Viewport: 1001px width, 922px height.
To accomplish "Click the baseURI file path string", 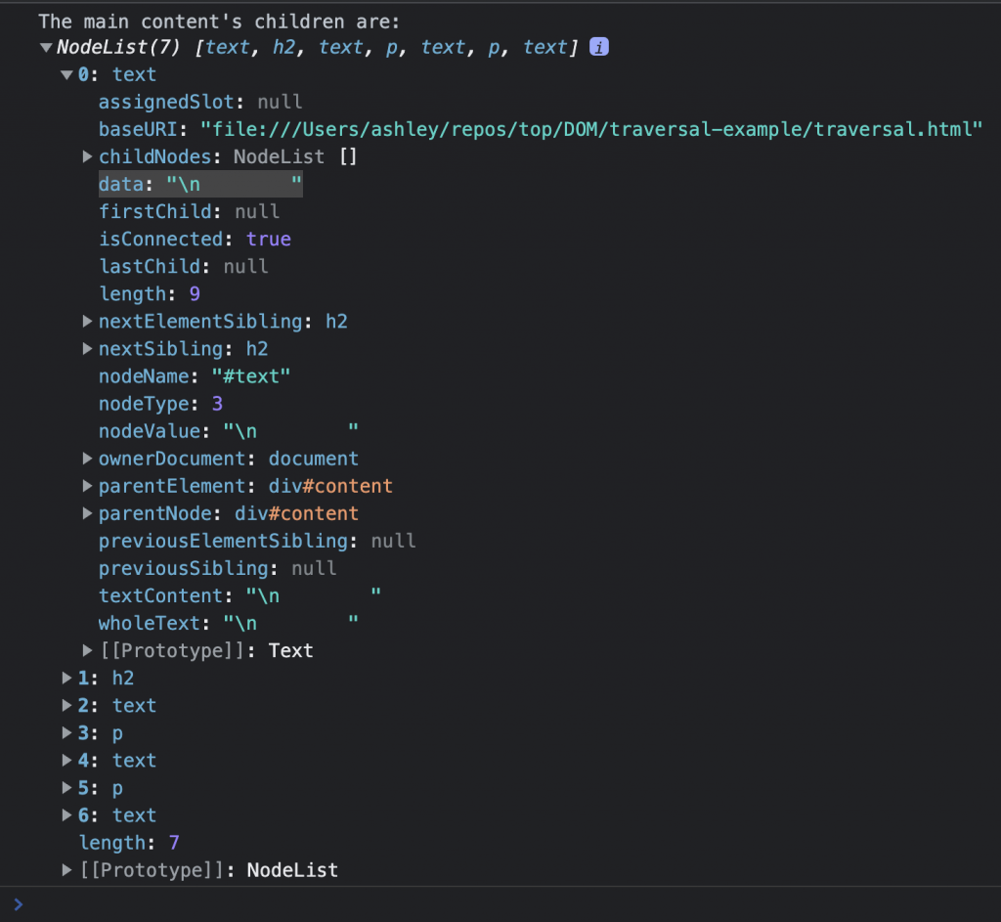I will coord(590,129).
